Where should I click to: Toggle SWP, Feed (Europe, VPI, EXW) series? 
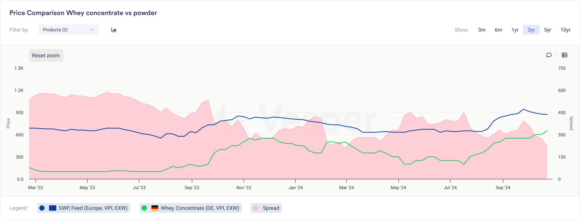point(93,208)
